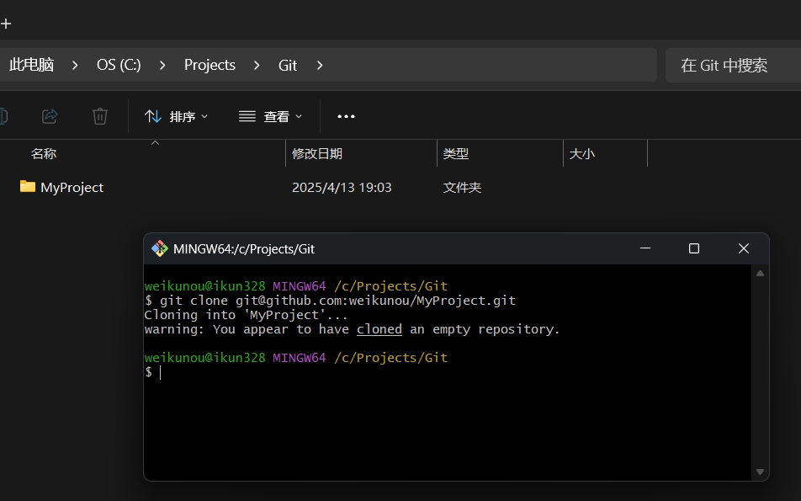Screen dimensions: 801x501
Task: Go to 此电脑 in the breadcrumb
Action: pos(32,65)
